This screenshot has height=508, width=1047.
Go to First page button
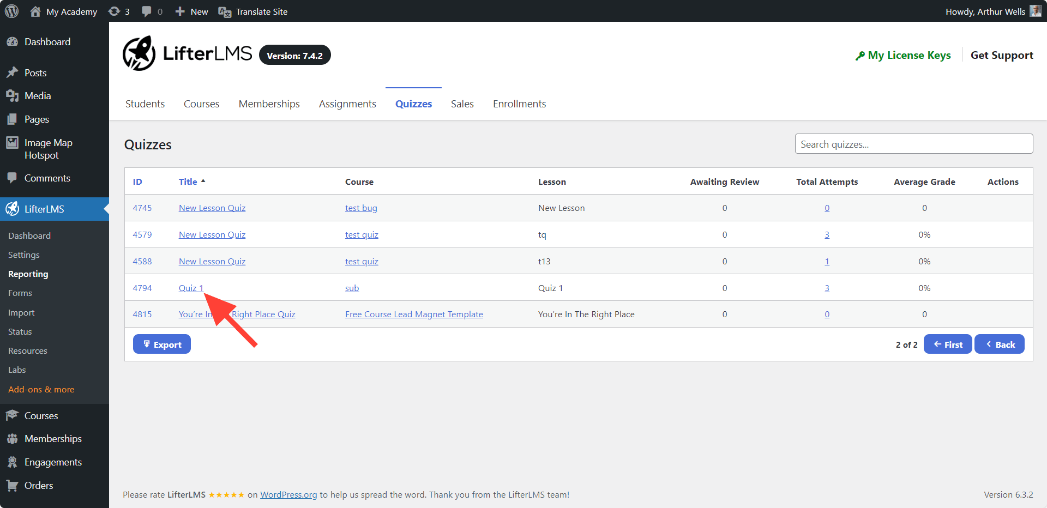coord(948,344)
